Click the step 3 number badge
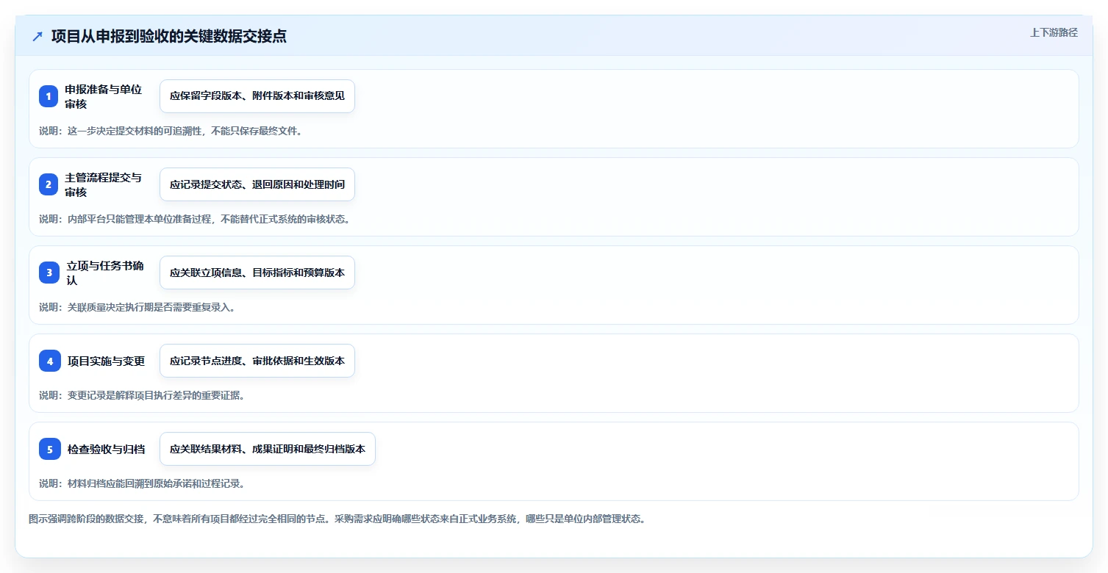1108x573 pixels. pos(50,273)
